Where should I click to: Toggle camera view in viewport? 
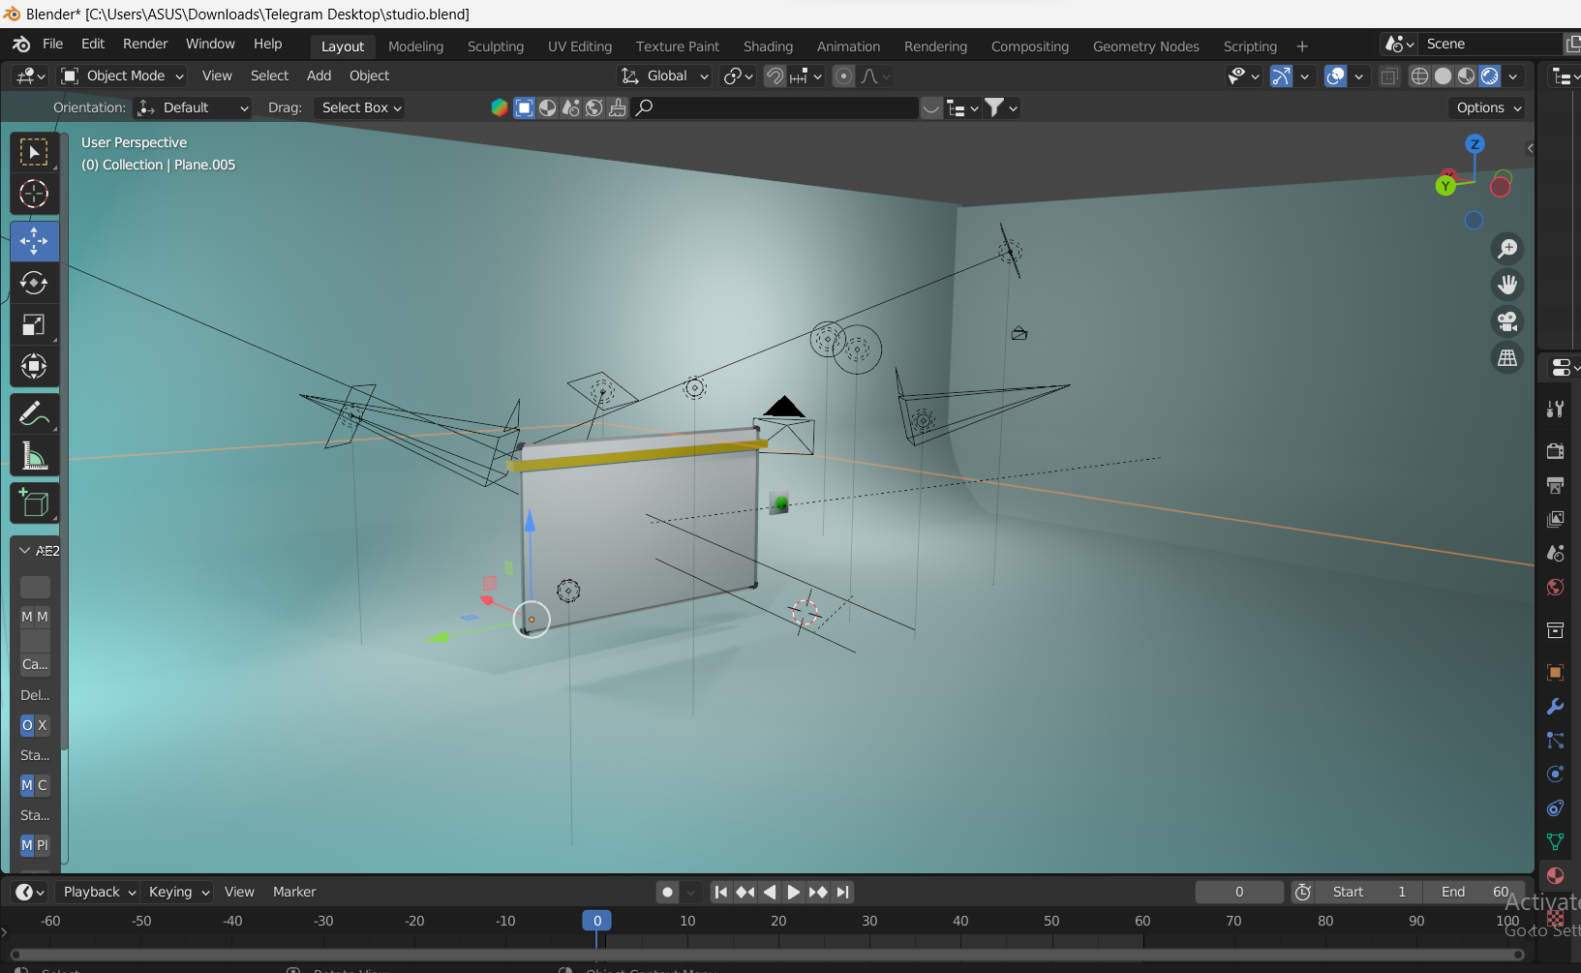pos(1507,321)
